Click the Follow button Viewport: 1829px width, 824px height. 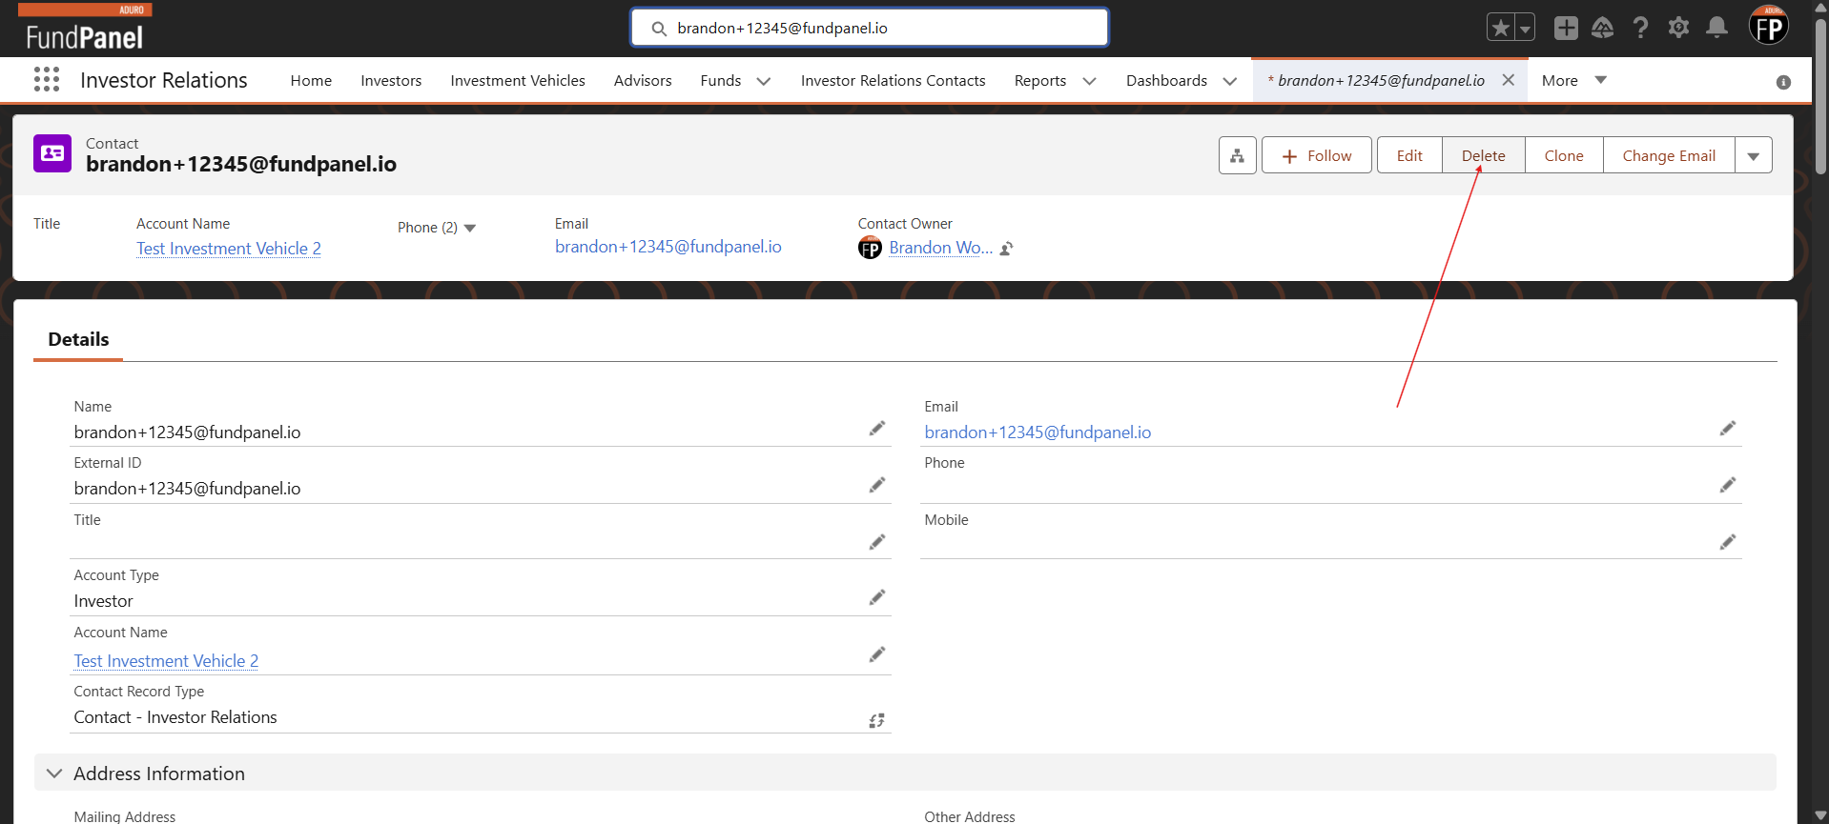click(x=1316, y=155)
